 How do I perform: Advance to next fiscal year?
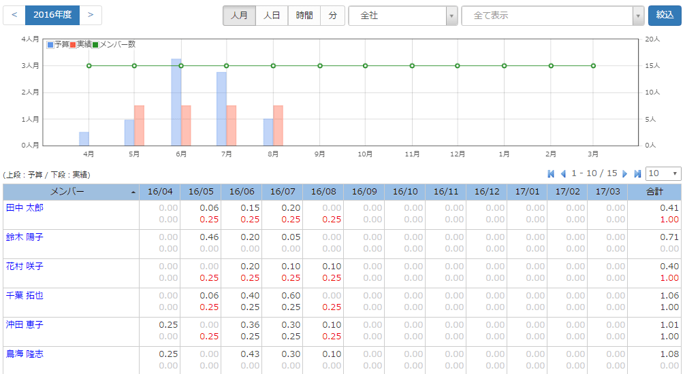click(x=91, y=15)
